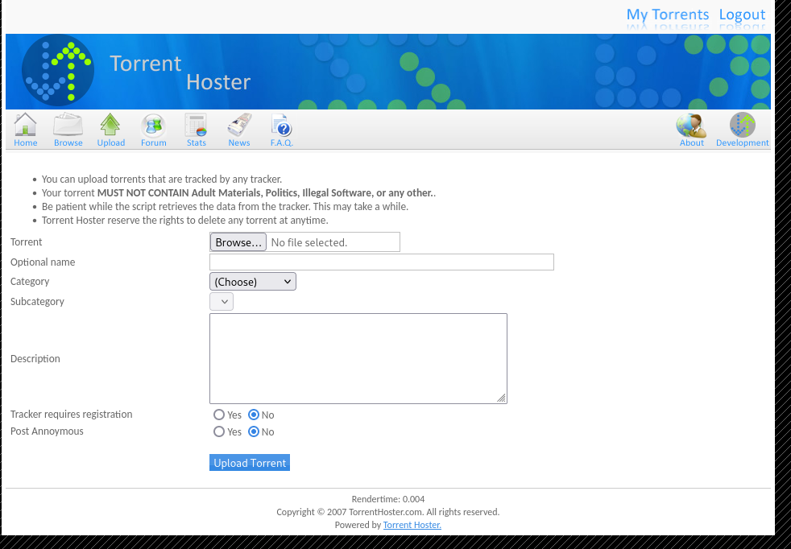Image resolution: width=791 pixels, height=549 pixels.
Task: Open My Torrents in top menu
Action: 667,14
